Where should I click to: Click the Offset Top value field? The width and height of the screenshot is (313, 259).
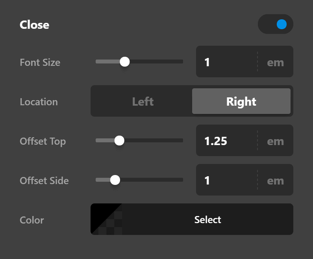tap(226, 141)
